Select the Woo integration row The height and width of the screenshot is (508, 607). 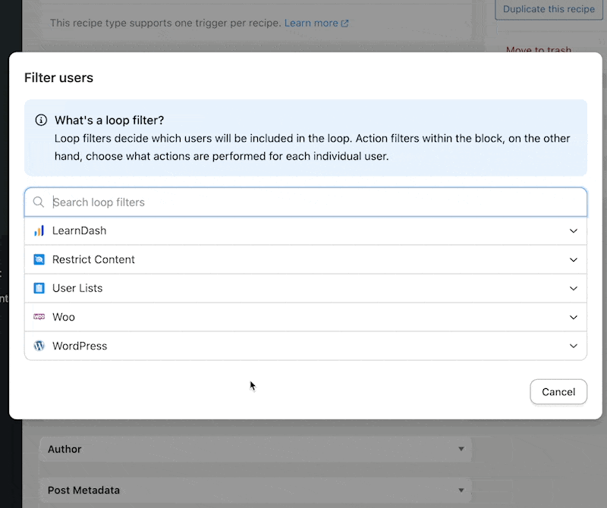click(x=303, y=317)
